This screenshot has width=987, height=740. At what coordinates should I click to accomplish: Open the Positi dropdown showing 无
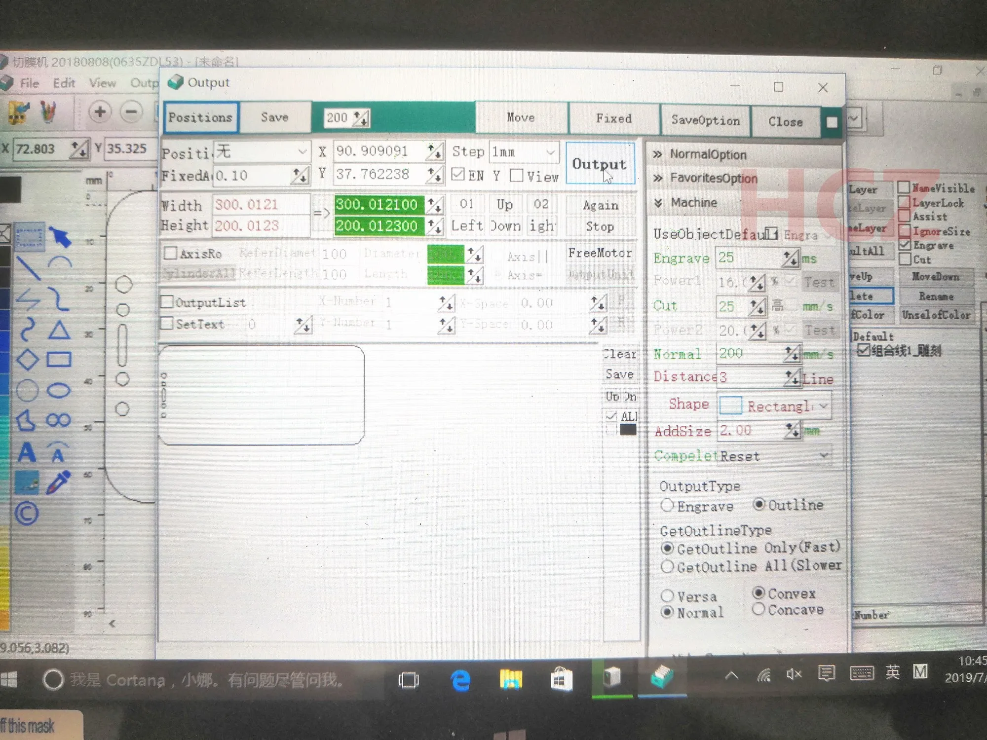pyautogui.click(x=262, y=151)
